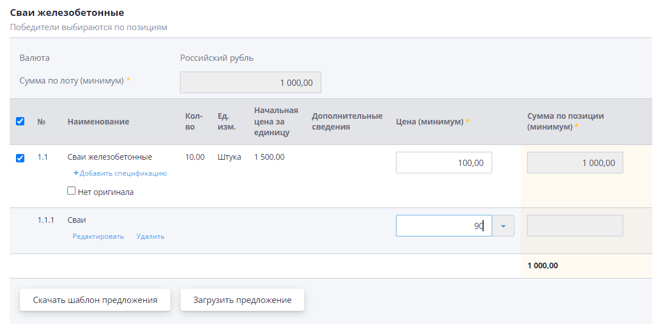Viewport: 658px width, 324px height.
Task: Click the position sum field showing 1 000,00
Action: pyautogui.click(x=575, y=163)
